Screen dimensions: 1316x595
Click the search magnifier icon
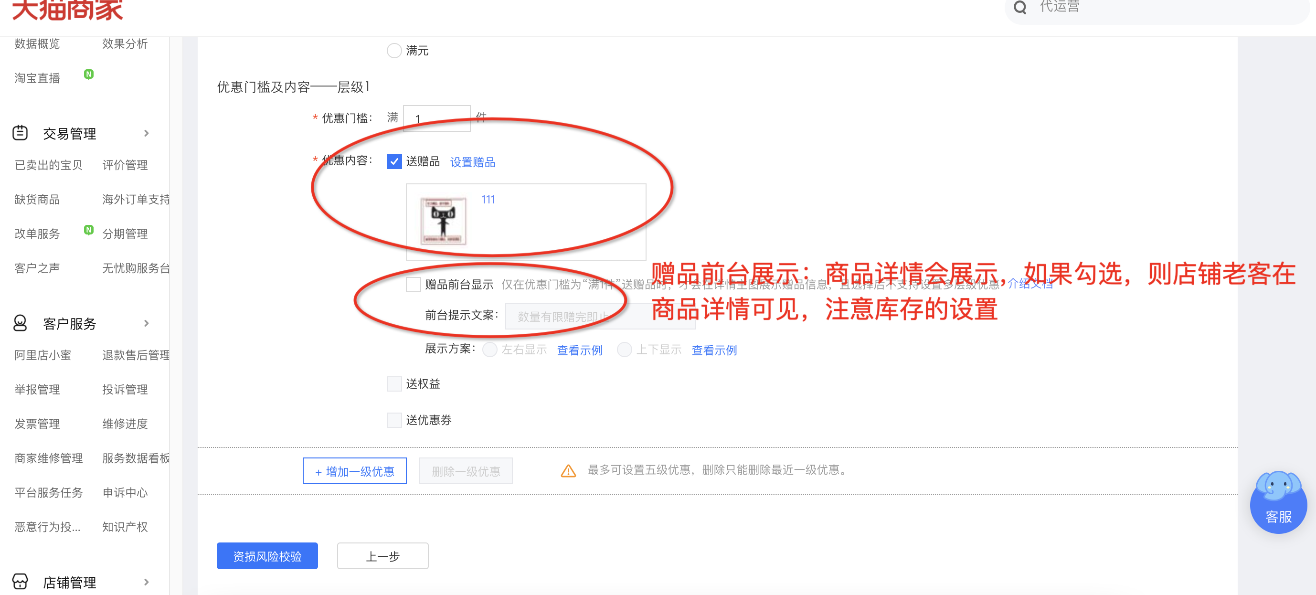pyautogui.click(x=1019, y=7)
